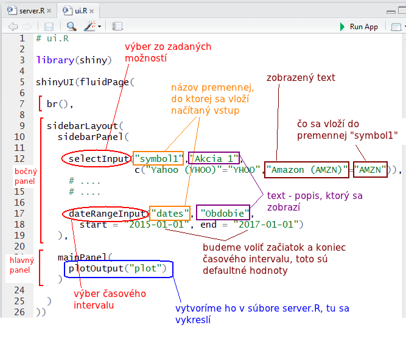
Task: Click on 'sidebarLayout(' code
Action: [x=85, y=126]
